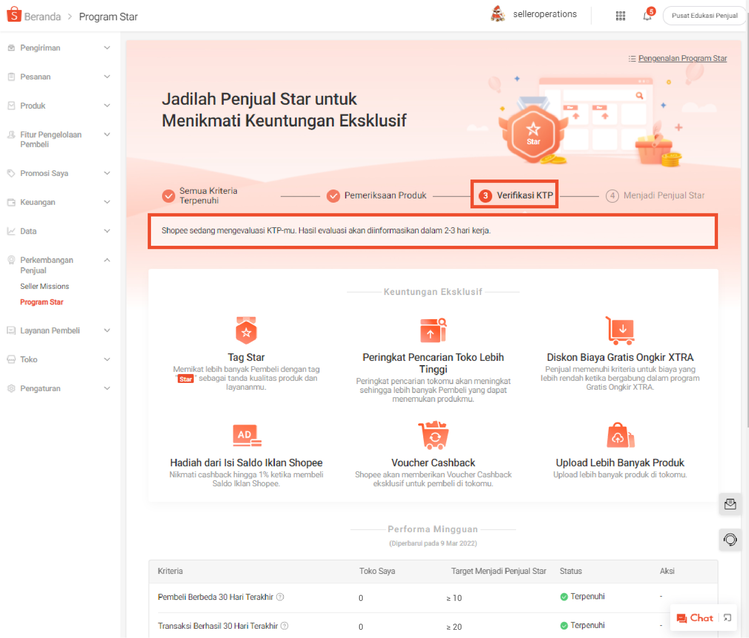Expand the Pengaturan menu chevron
Image resolution: width=749 pixels, height=638 pixels.
107,388
